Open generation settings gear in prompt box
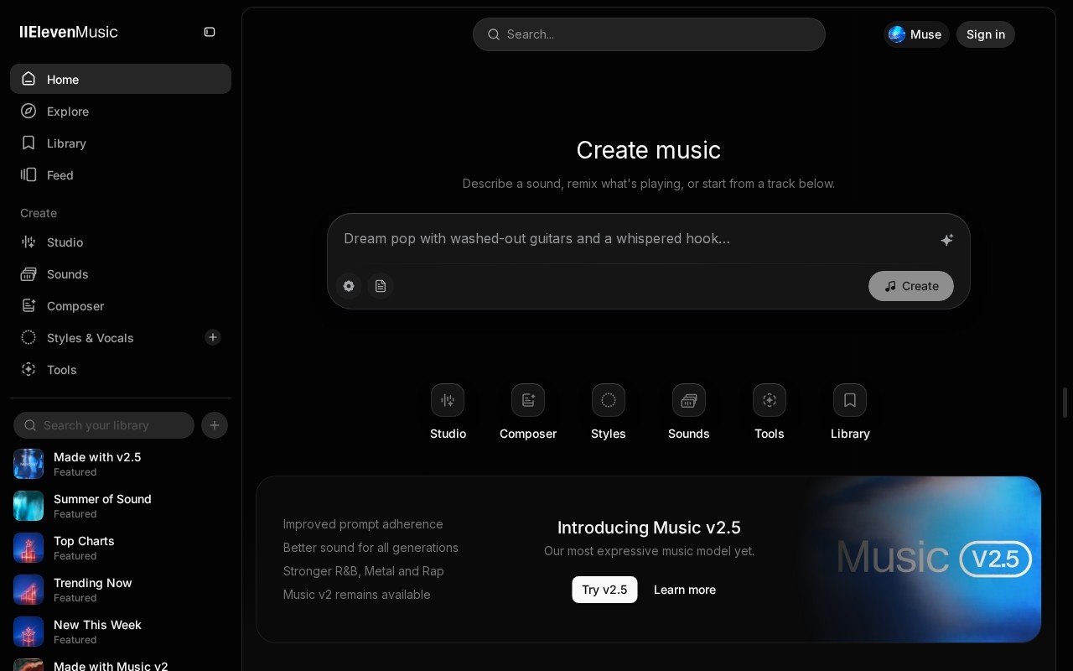Viewport: 1073px width, 671px height. click(349, 286)
